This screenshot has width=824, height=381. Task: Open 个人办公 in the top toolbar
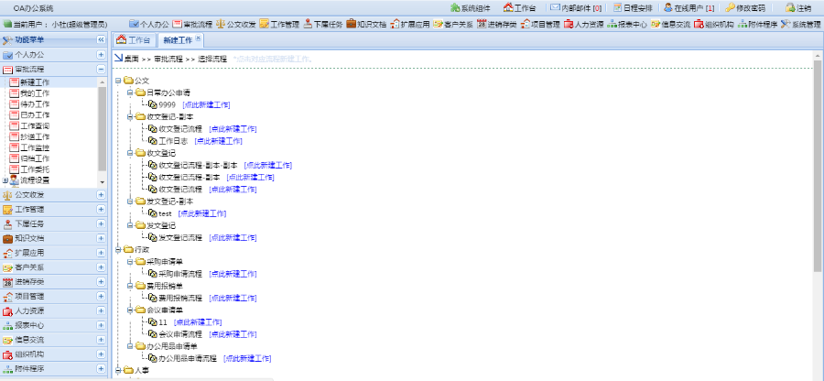[149, 24]
